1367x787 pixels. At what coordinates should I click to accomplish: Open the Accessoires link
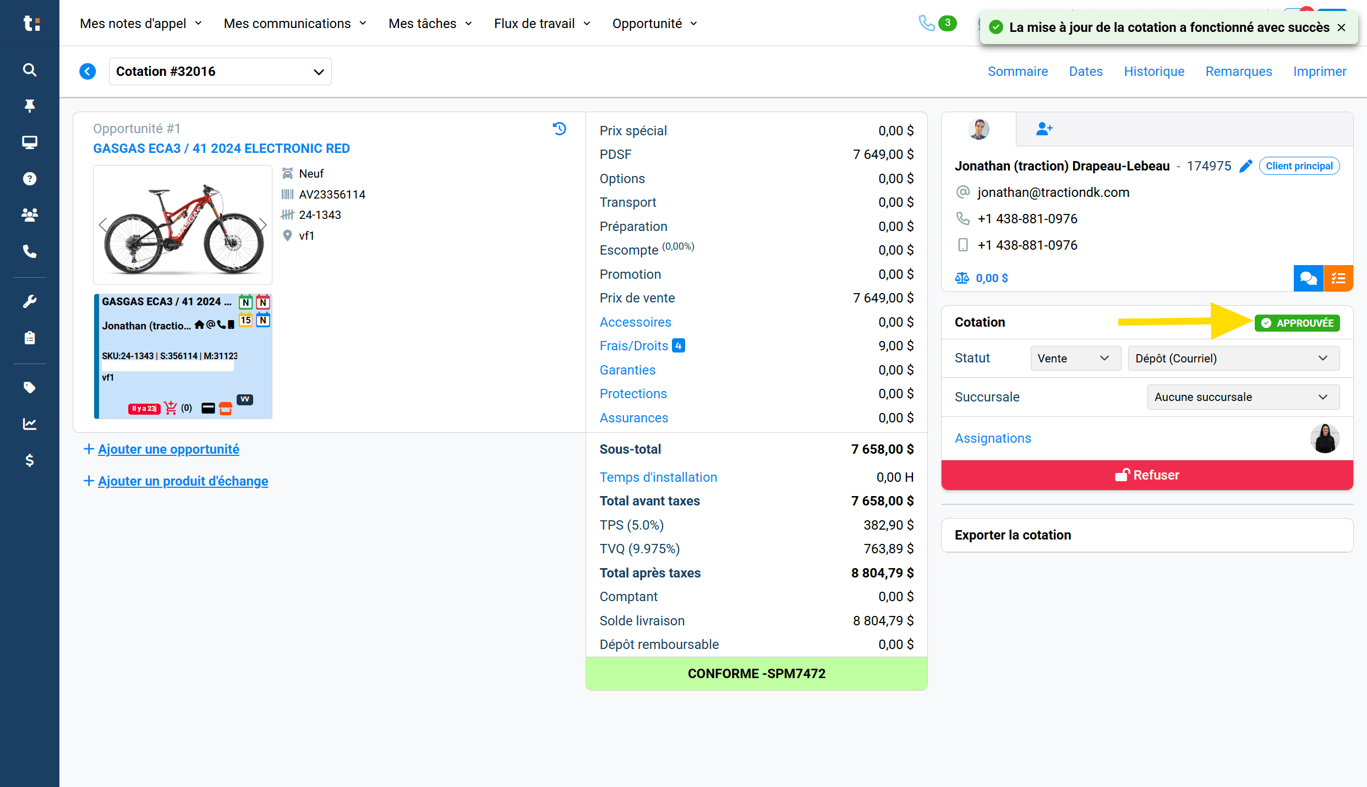635,322
